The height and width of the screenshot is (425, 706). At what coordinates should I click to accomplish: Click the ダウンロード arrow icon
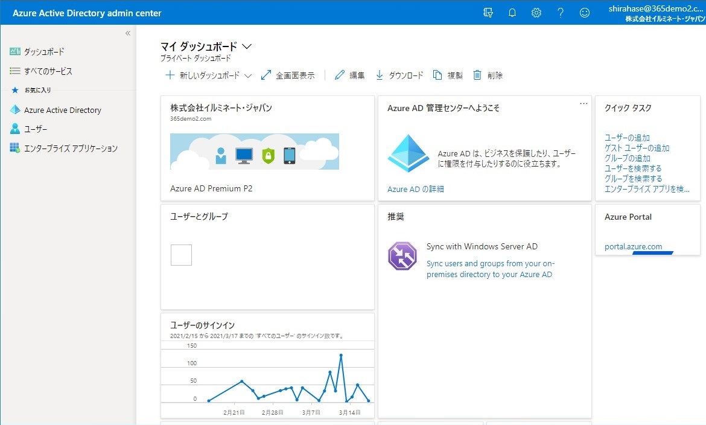pyautogui.click(x=380, y=75)
